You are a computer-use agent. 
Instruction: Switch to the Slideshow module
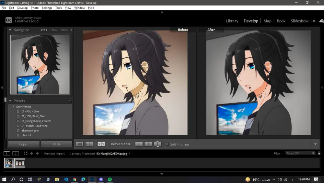(x=299, y=21)
